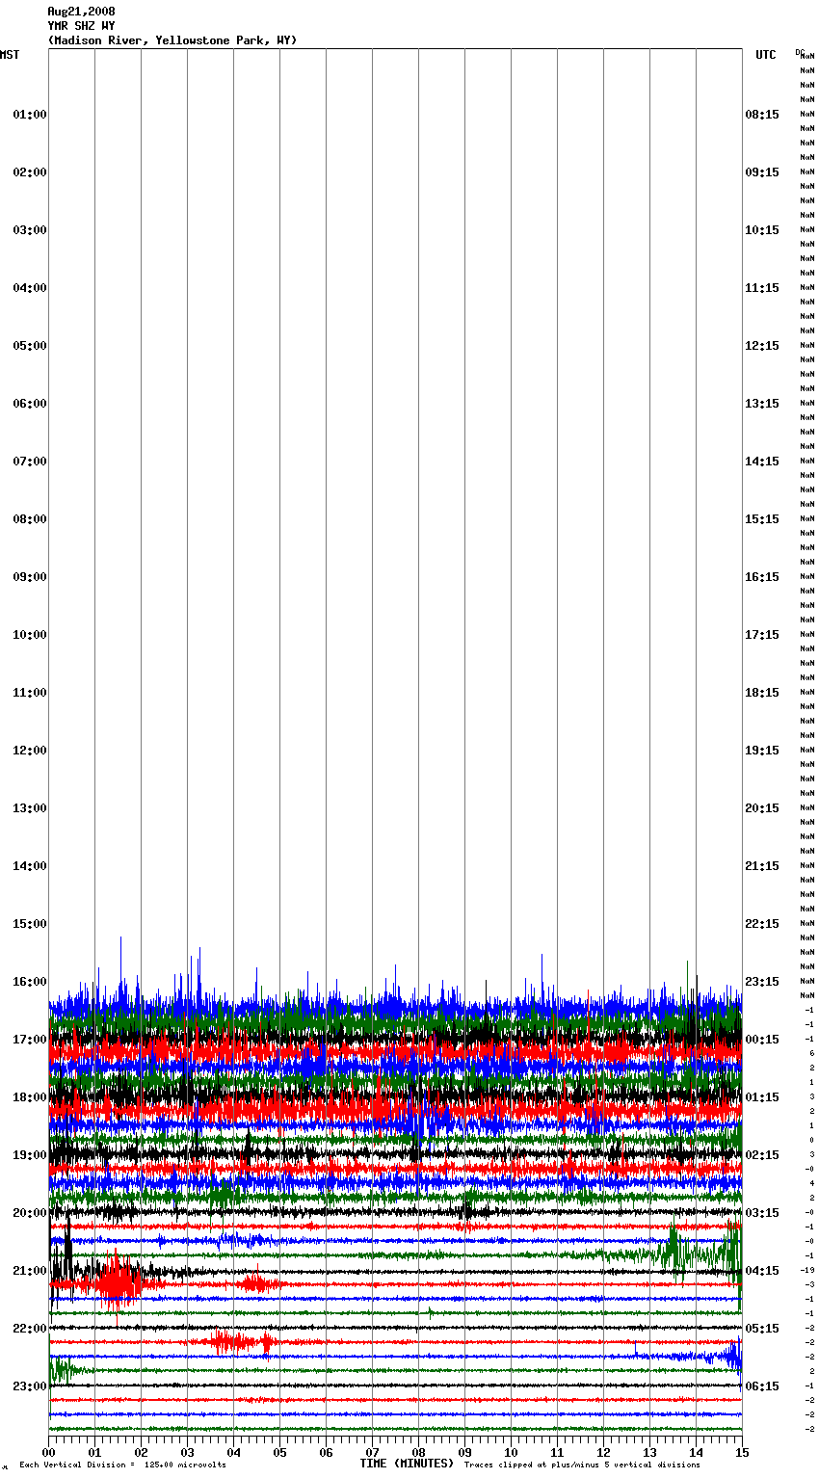Select the 16:15 UTC time label
The height and width of the screenshot is (1478, 819).
pyautogui.click(x=762, y=577)
